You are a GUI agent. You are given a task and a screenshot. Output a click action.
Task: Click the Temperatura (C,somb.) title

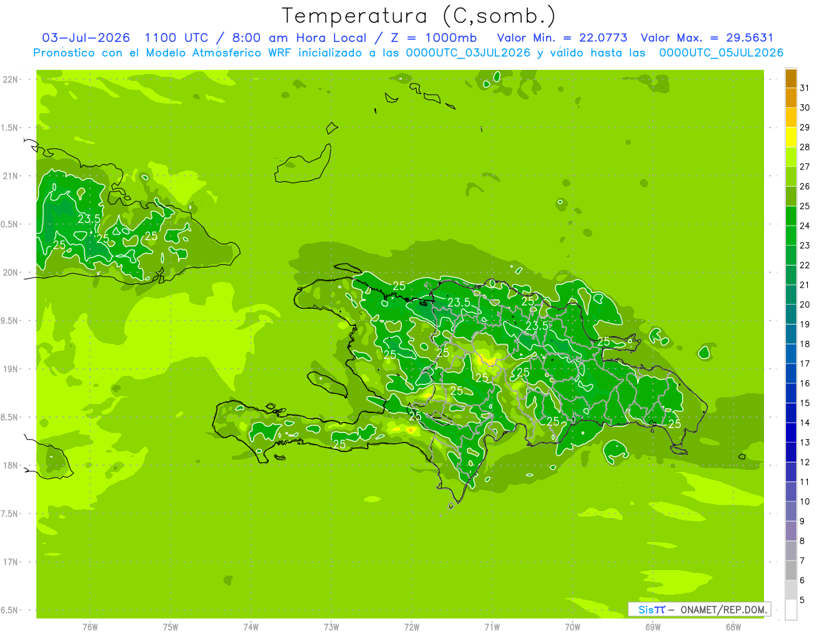pyautogui.click(x=419, y=15)
